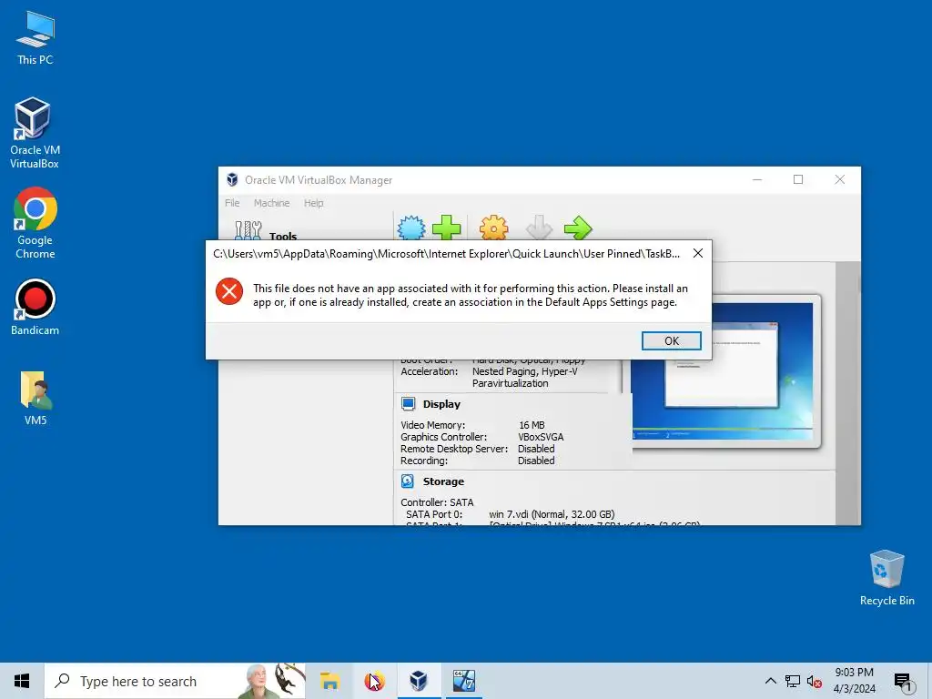Click the VM preview thumbnail
This screenshot has width=932, height=699.
point(722,372)
